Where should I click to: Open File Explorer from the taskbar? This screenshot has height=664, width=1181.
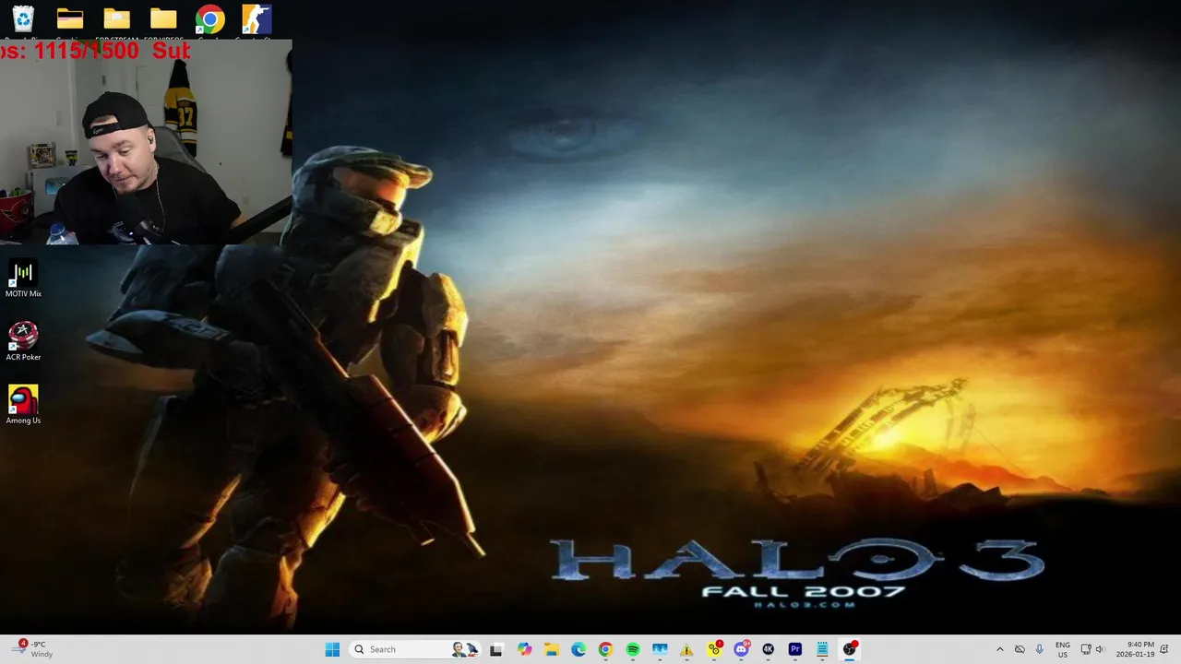coord(551,649)
